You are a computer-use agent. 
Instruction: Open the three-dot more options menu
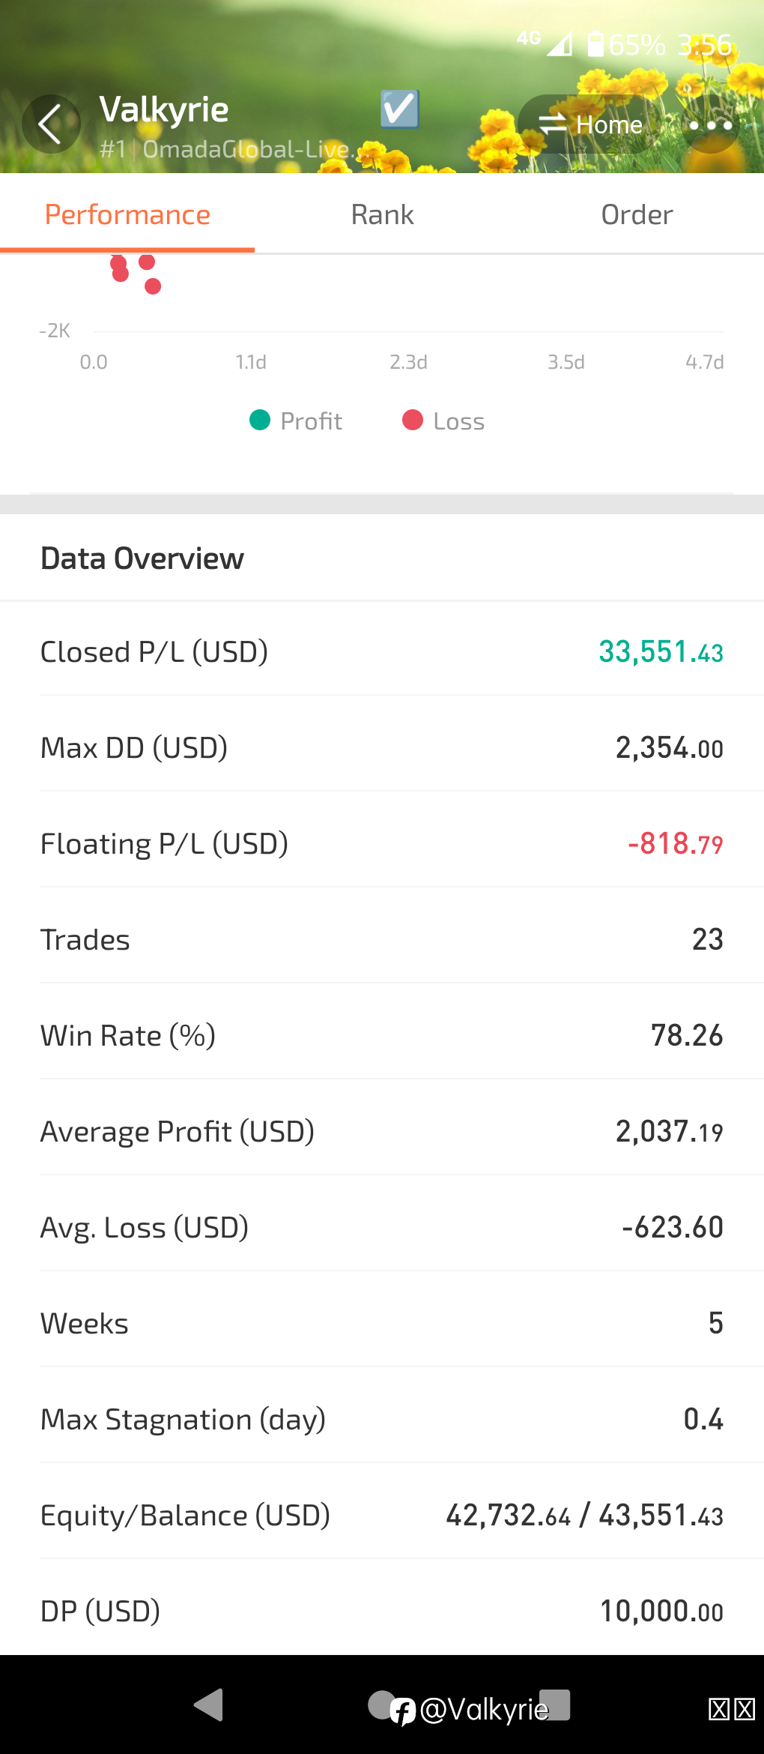point(710,125)
